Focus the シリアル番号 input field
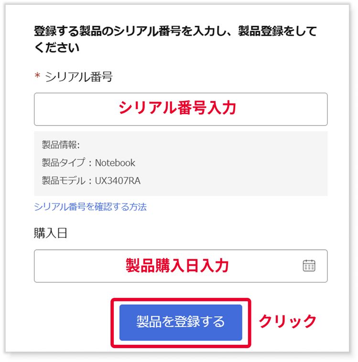 [181, 109]
